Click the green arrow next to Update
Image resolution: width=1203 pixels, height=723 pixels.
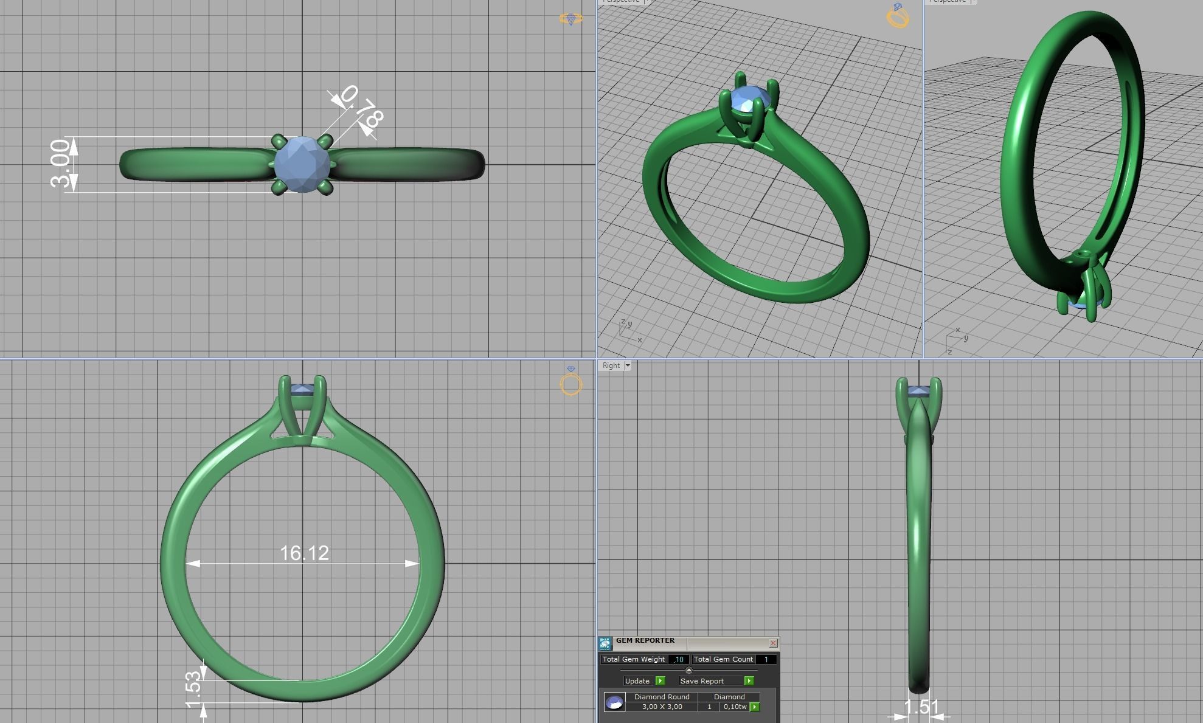point(660,681)
